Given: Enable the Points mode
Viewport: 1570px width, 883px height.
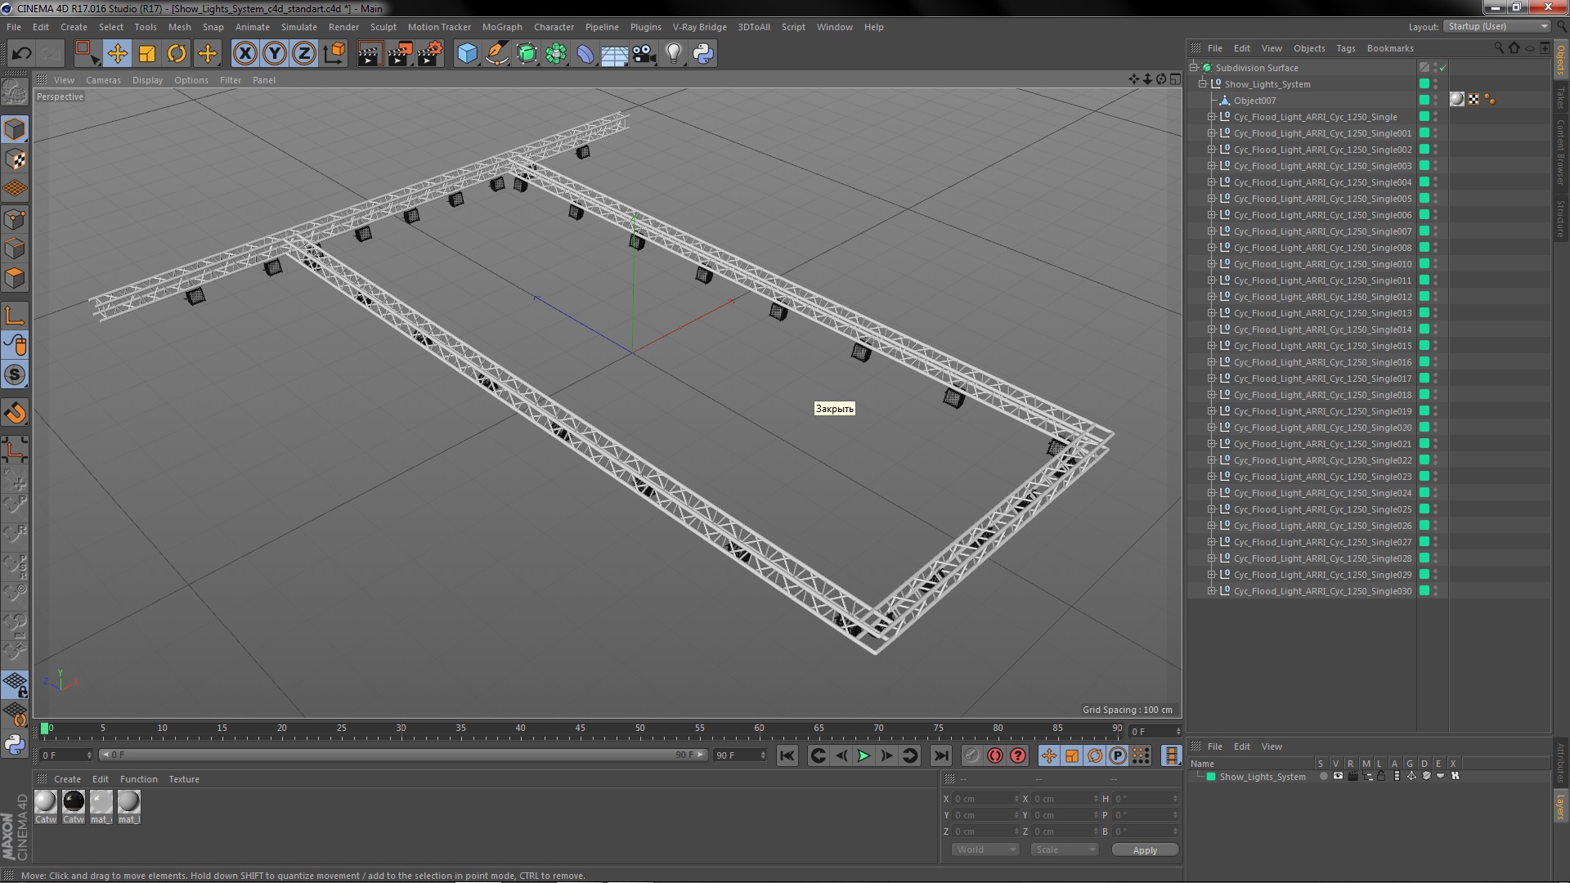Looking at the screenshot, I should click(15, 219).
